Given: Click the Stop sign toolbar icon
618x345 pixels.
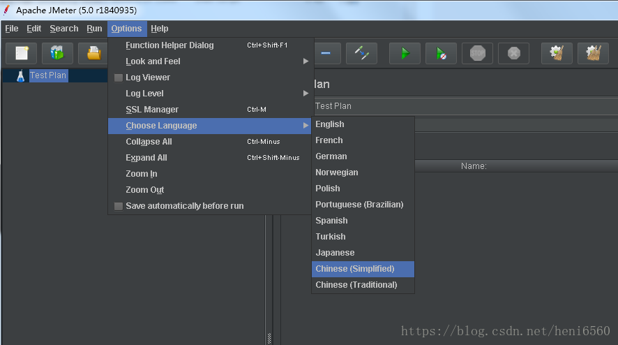Looking at the screenshot, I should click(477, 53).
